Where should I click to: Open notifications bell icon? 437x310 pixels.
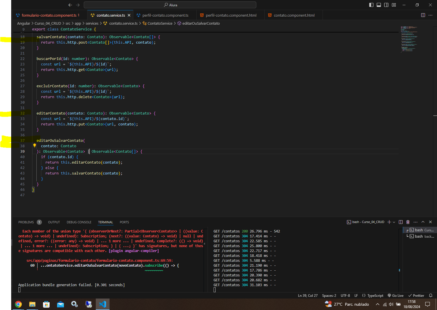point(430,296)
